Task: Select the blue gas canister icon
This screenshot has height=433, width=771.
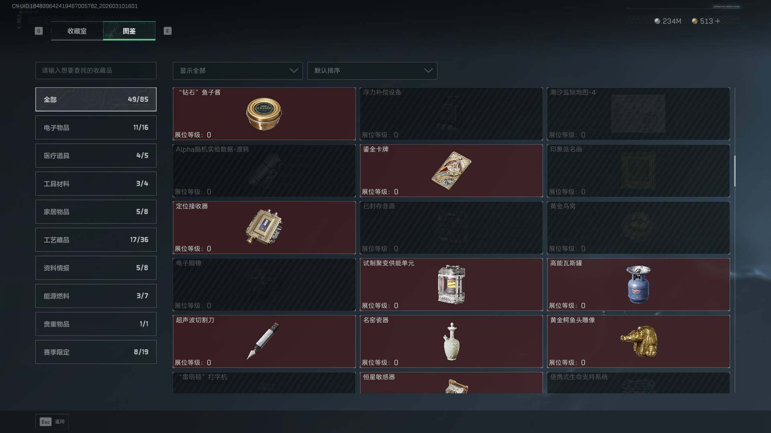Action: (638, 284)
